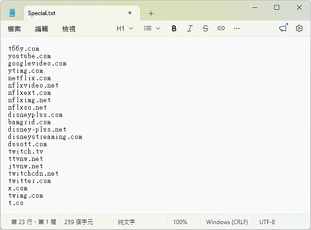Click the 第 23 行 cursor position indicator
The height and width of the screenshot is (230, 311).
coord(34,222)
